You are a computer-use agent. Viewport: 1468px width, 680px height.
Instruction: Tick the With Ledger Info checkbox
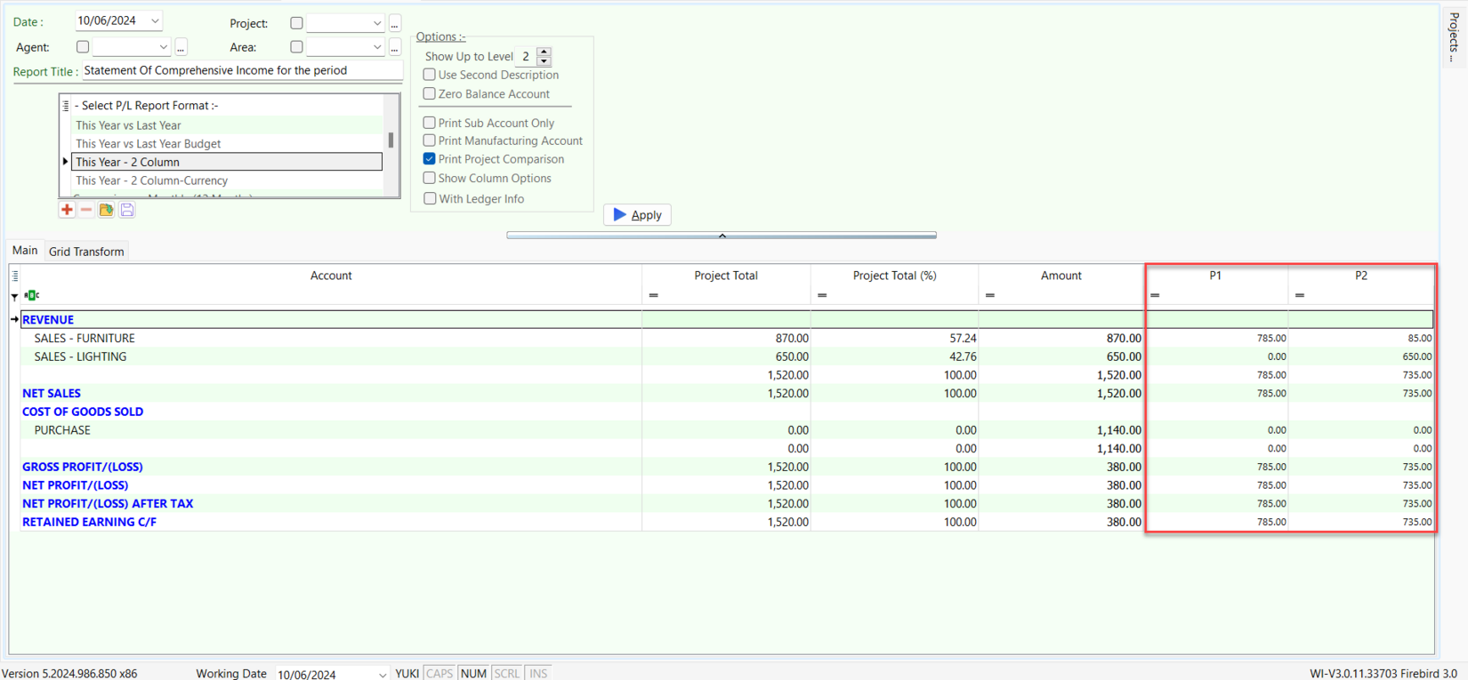coord(430,198)
